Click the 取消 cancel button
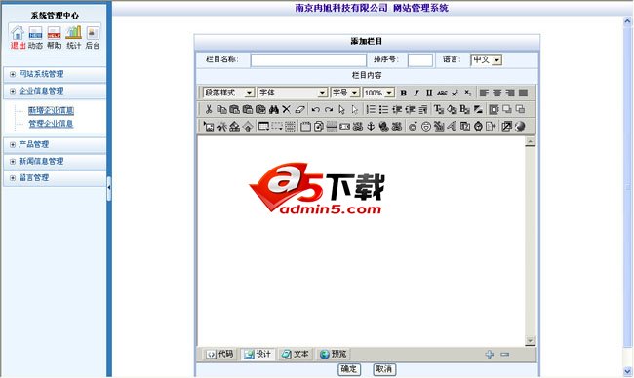 click(384, 369)
